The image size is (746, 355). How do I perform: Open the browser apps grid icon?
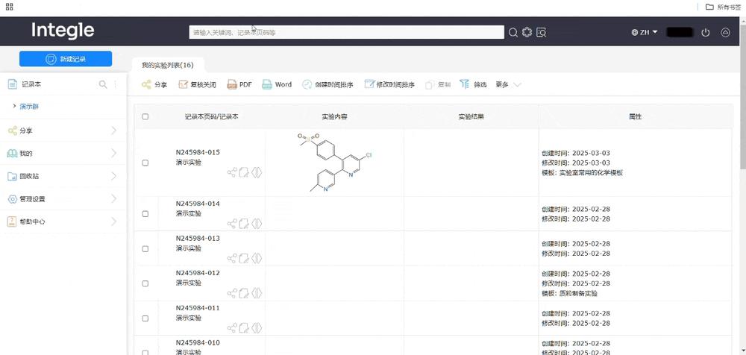coord(9,7)
